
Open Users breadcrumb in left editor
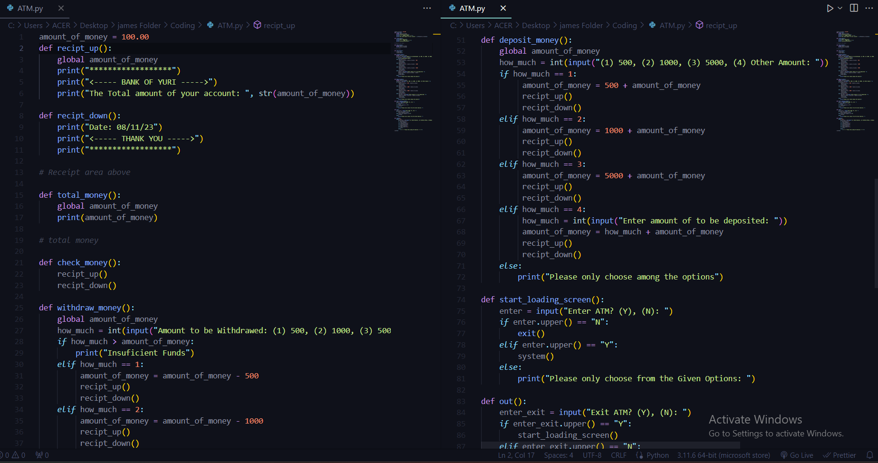tap(33, 25)
